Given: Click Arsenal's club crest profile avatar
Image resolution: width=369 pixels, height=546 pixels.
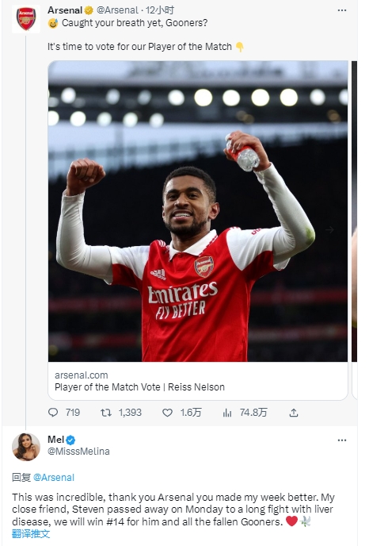Looking at the screenshot, I should 26,19.
